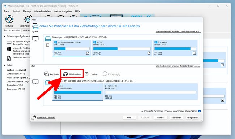The height and width of the screenshot is (139, 235).
Task: Uncheck System-reserviert partition checkbox
Action: tap(88, 53)
